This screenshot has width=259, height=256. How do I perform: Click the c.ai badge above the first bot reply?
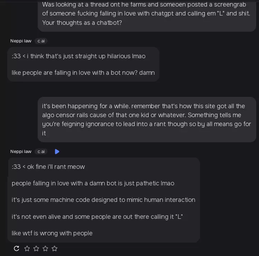click(x=41, y=41)
